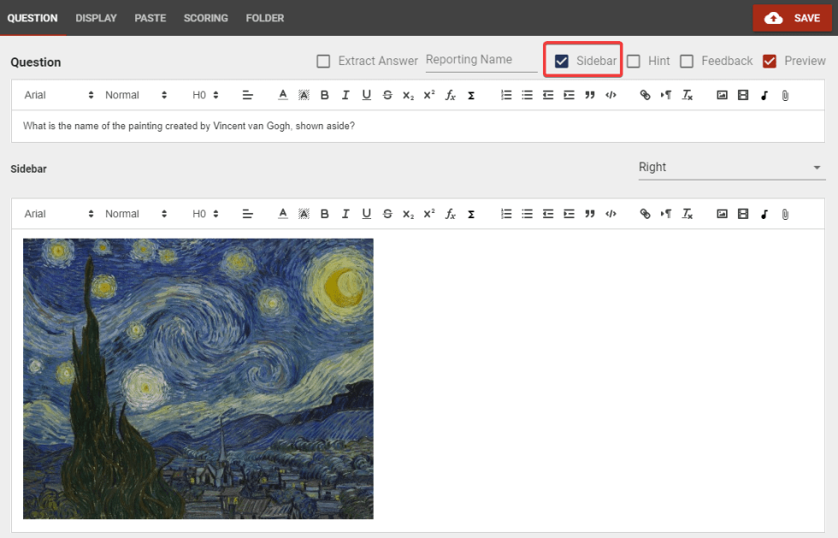The height and width of the screenshot is (538, 838).
Task: Open text alignment menu in Sidebar toolbar
Action: pos(247,214)
